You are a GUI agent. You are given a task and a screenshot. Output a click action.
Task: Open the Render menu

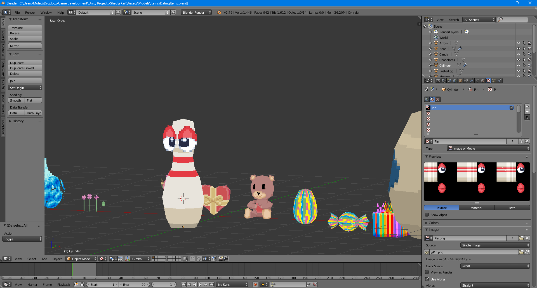(x=30, y=12)
